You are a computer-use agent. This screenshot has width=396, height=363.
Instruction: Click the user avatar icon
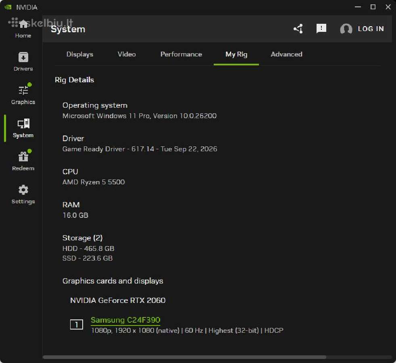[346, 29]
